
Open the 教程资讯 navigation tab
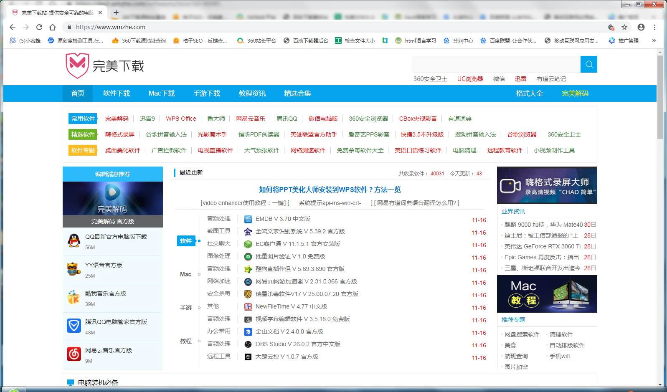pyautogui.click(x=252, y=94)
